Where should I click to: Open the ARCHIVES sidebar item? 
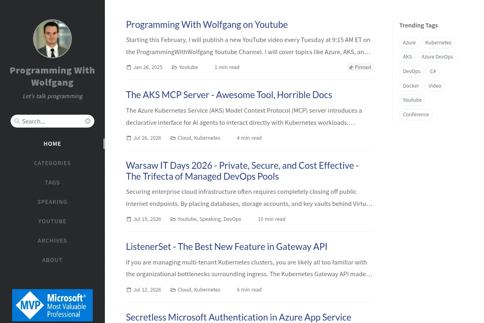[52, 241]
